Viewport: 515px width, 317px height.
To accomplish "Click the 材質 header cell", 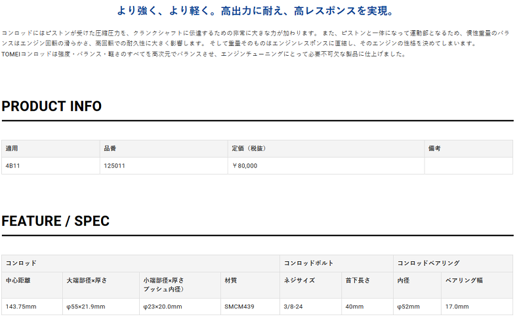I will pyautogui.click(x=250, y=285).
